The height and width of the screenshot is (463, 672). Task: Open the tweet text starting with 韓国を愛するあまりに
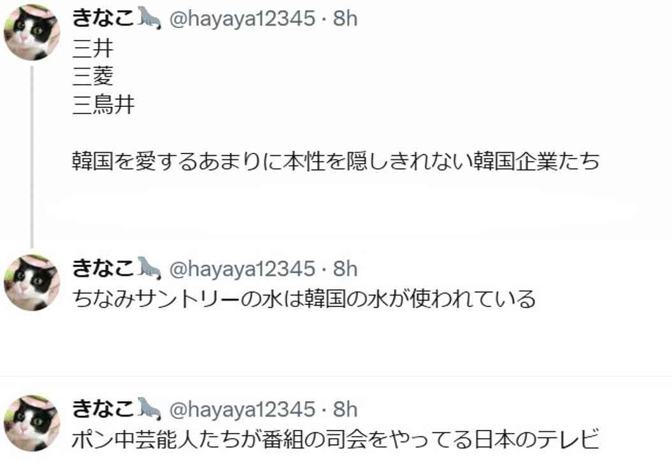tap(336, 162)
